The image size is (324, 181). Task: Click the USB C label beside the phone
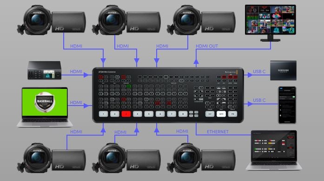259,100
